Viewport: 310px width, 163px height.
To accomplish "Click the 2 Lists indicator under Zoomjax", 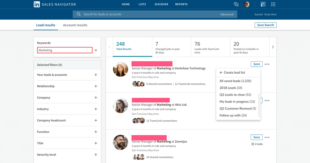I will (x=257, y=144).
